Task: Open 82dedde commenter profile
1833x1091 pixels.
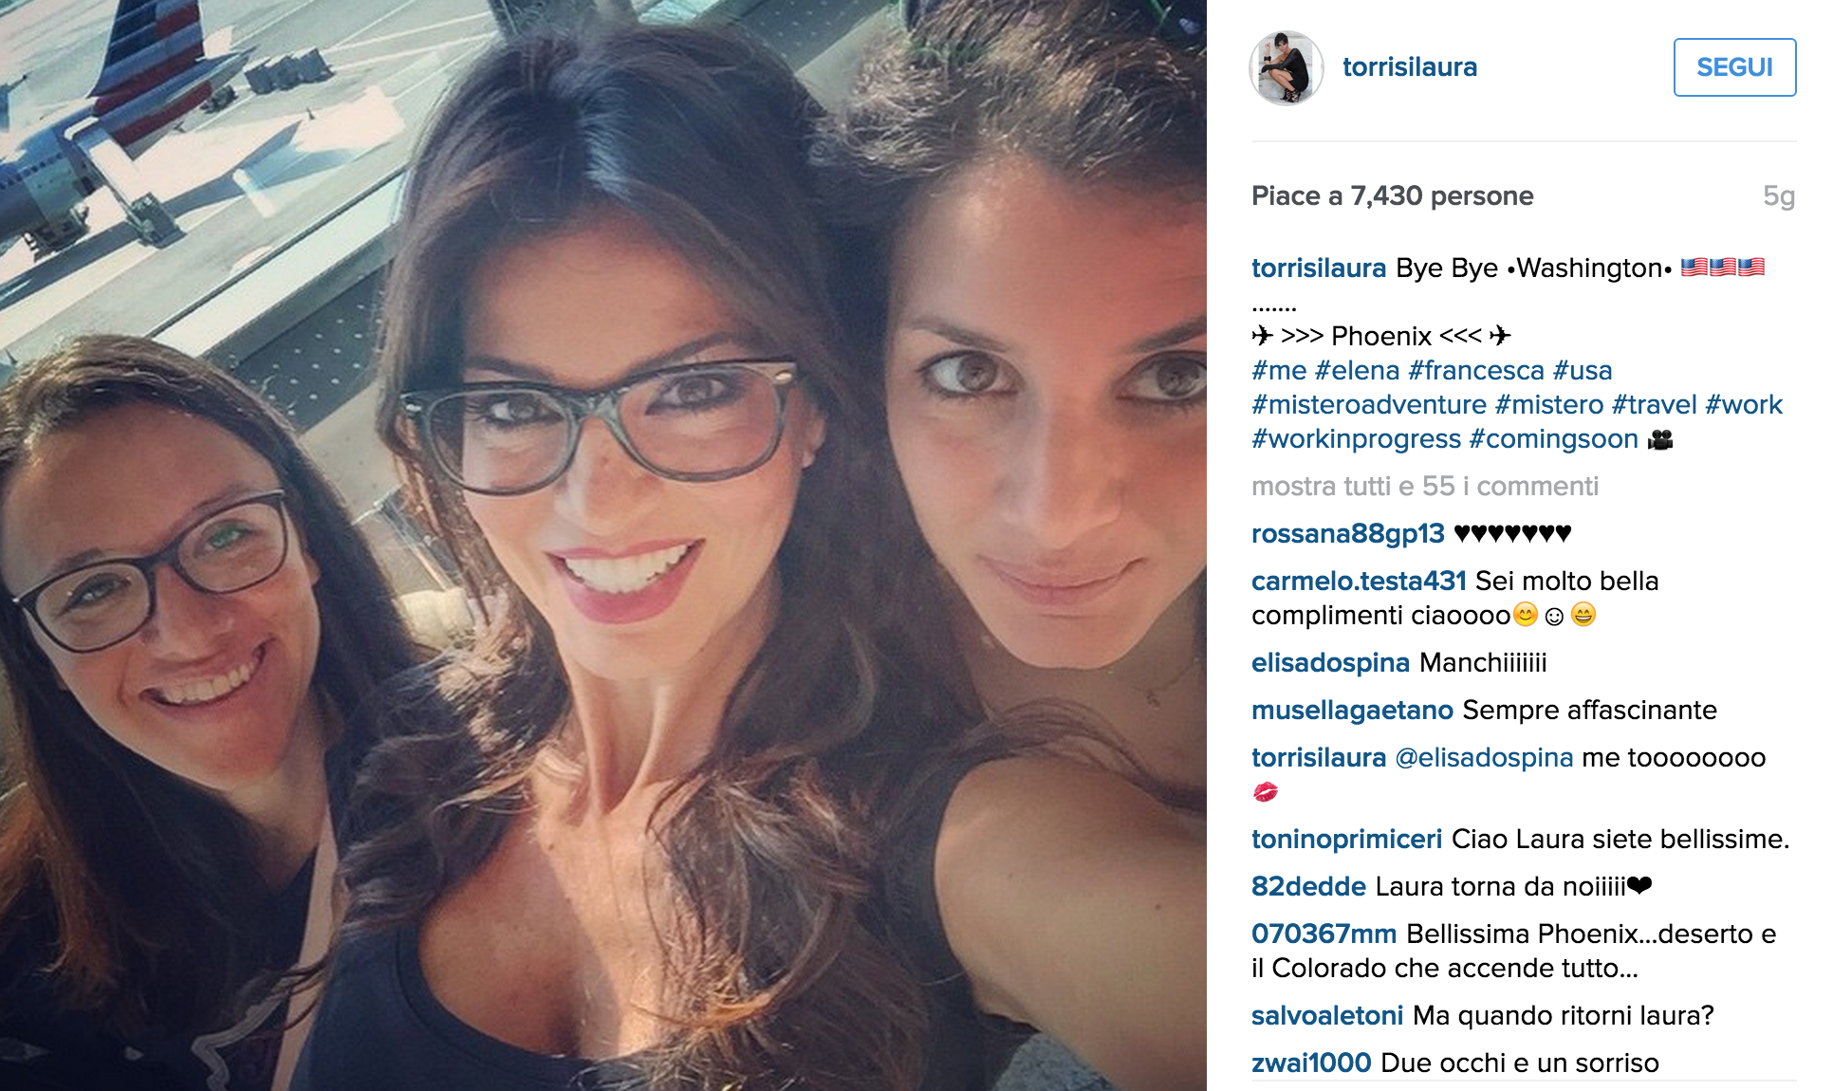Action: click(1308, 887)
